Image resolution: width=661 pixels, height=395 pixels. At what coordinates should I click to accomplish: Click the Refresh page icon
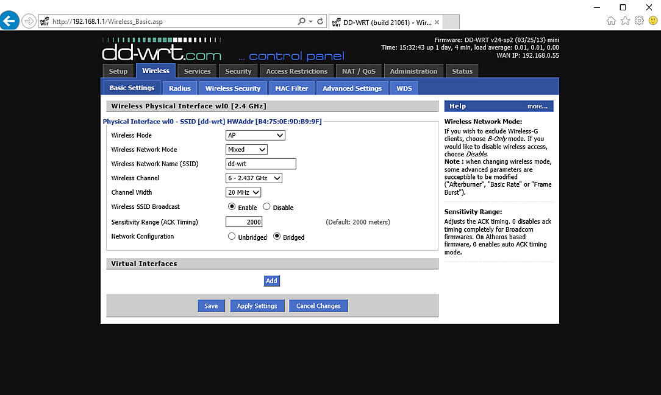[x=320, y=21]
